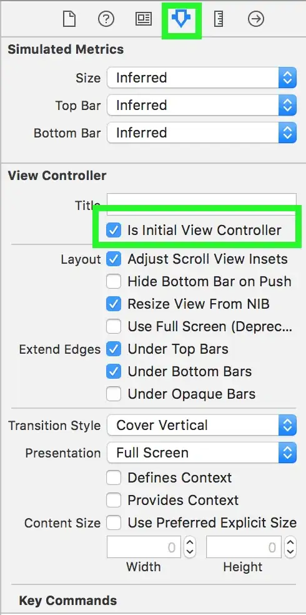Select the Attributes inspector icon
Image resolution: width=306 pixels, height=615 pixels.
[181, 19]
